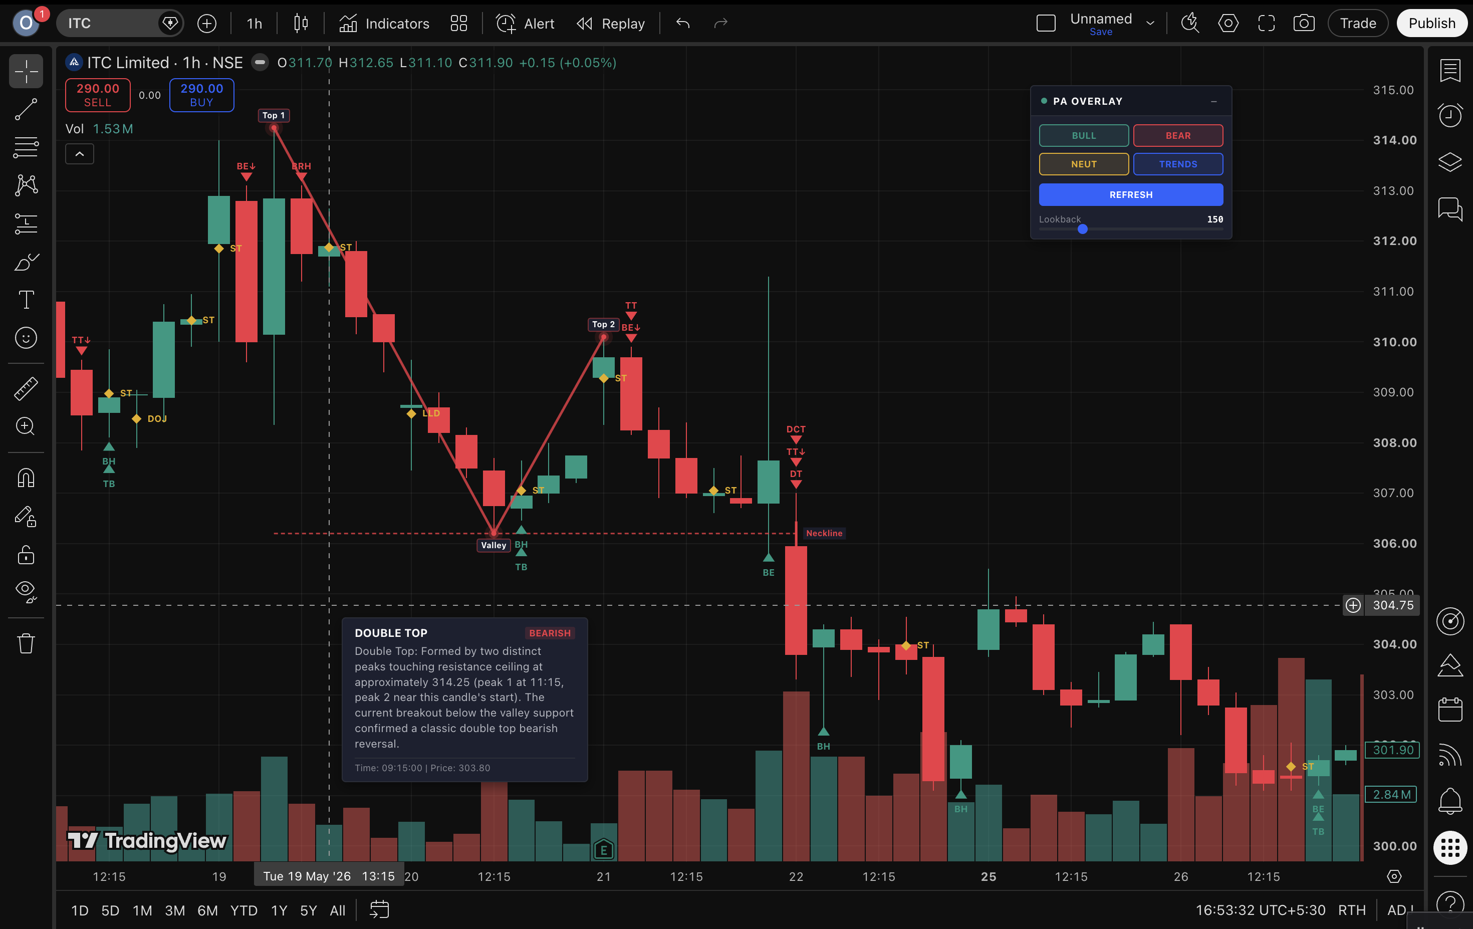The height and width of the screenshot is (929, 1473).
Task: Adjust the Lookback slider handle
Action: coord(1082,228)
